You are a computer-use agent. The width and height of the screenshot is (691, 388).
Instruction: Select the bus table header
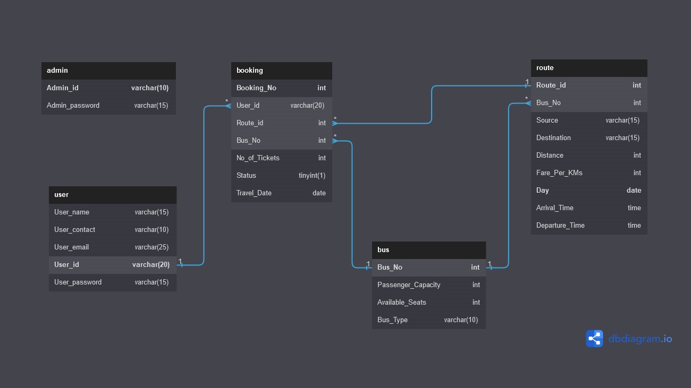[x=428, y=250]
